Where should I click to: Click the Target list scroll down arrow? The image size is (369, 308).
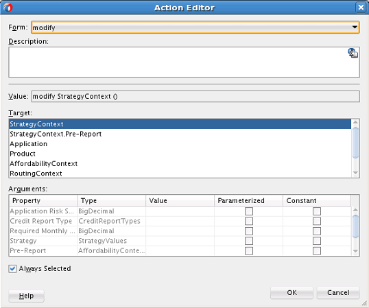pos(355,173)
